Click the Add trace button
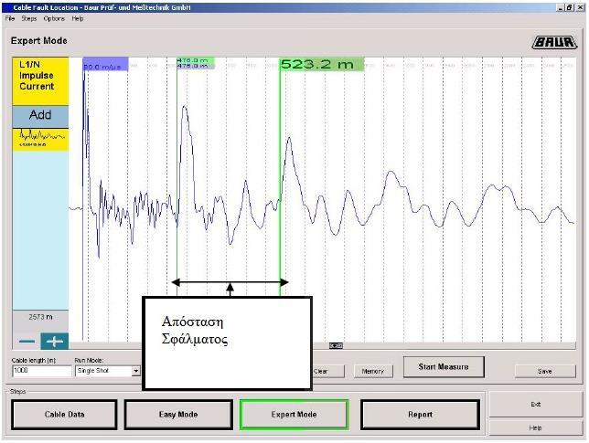The image size is (589, 443). pyautogui.click(x=40, y=116)
